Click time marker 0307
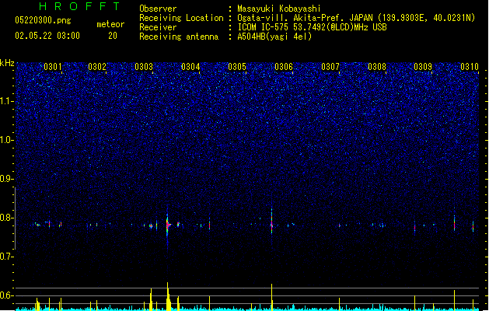Viewport: 489px width, 311px height. 330,66
